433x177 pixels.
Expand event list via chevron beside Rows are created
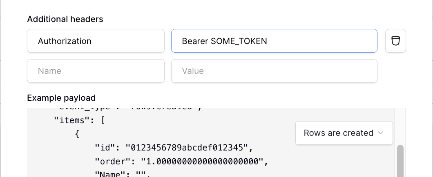[x=381, y=133]
